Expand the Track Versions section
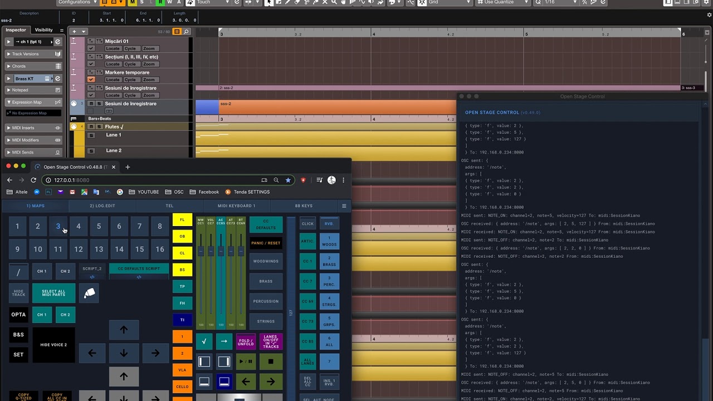713x401 pixels. [x=8, y=54]
